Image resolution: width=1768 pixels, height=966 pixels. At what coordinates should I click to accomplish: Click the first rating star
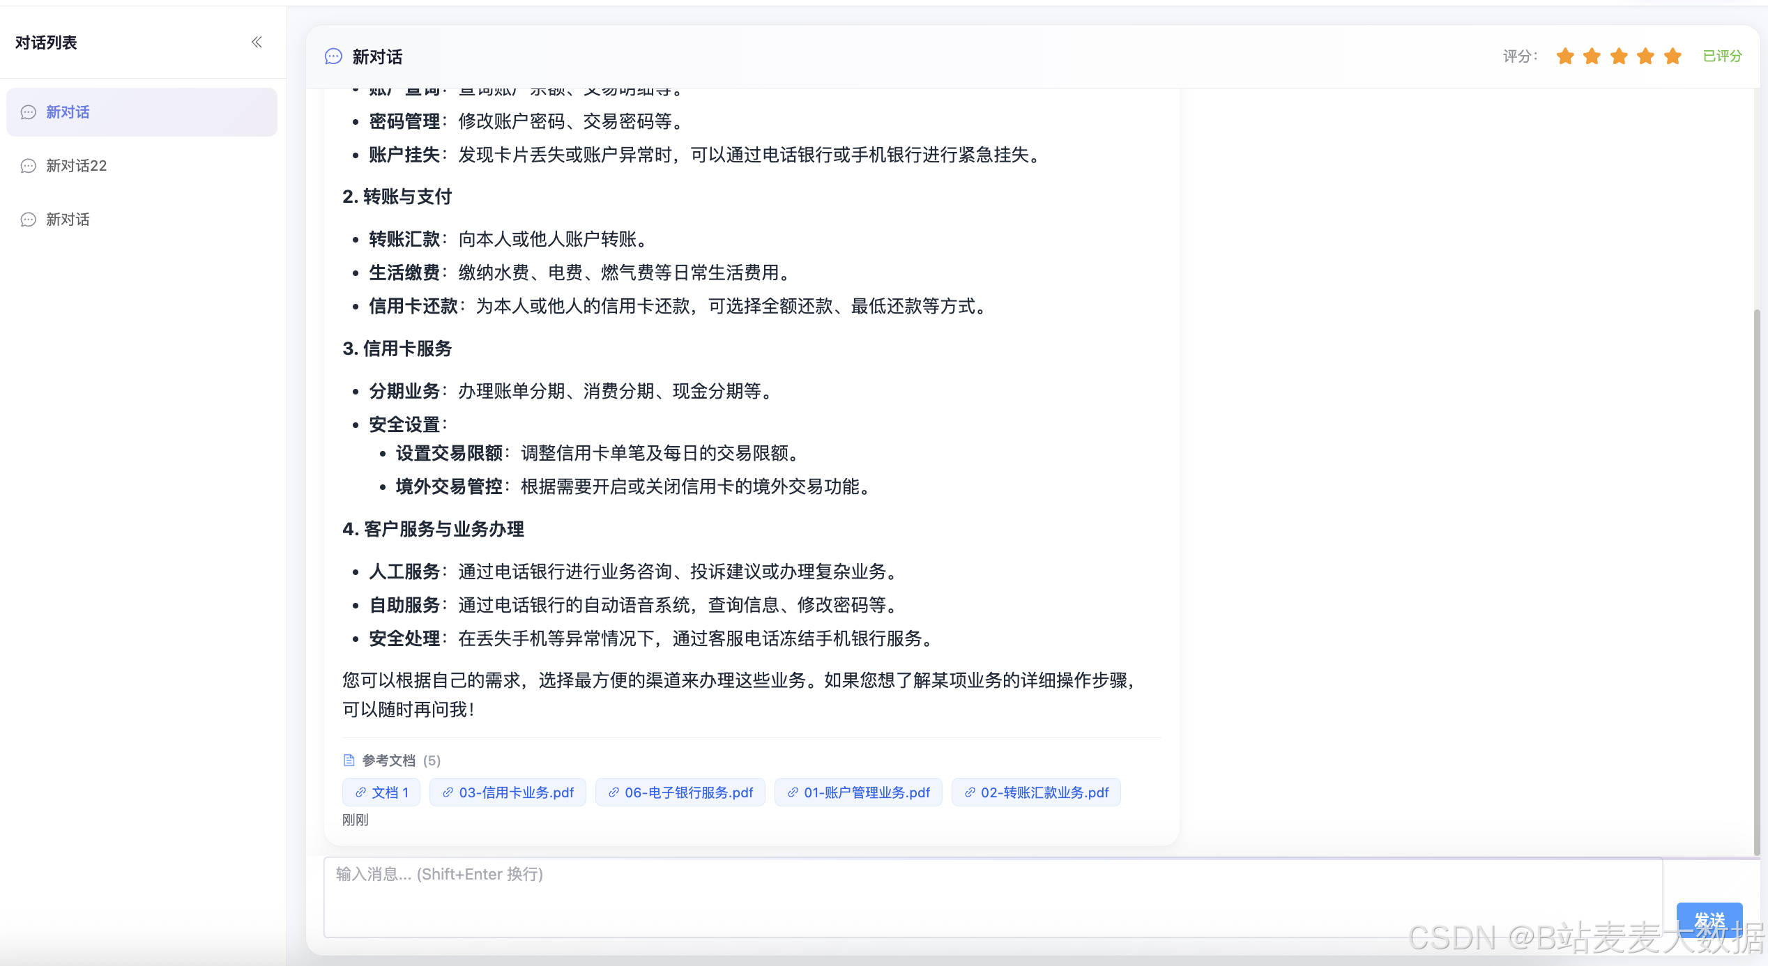1564,56
